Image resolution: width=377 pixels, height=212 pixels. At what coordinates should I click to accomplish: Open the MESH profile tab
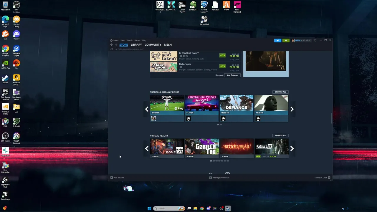tap(168, 45)
